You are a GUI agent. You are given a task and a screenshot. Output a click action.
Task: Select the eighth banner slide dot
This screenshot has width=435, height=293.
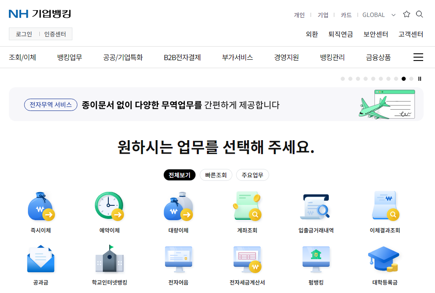(396, 79)
